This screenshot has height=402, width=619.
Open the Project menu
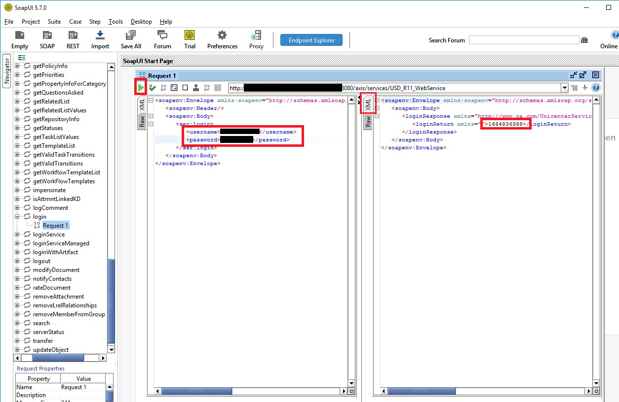pyautogui.click(x=31, y=22)
